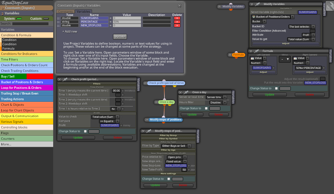
Task: Click the Search input field
Action: tap(30, 24)
